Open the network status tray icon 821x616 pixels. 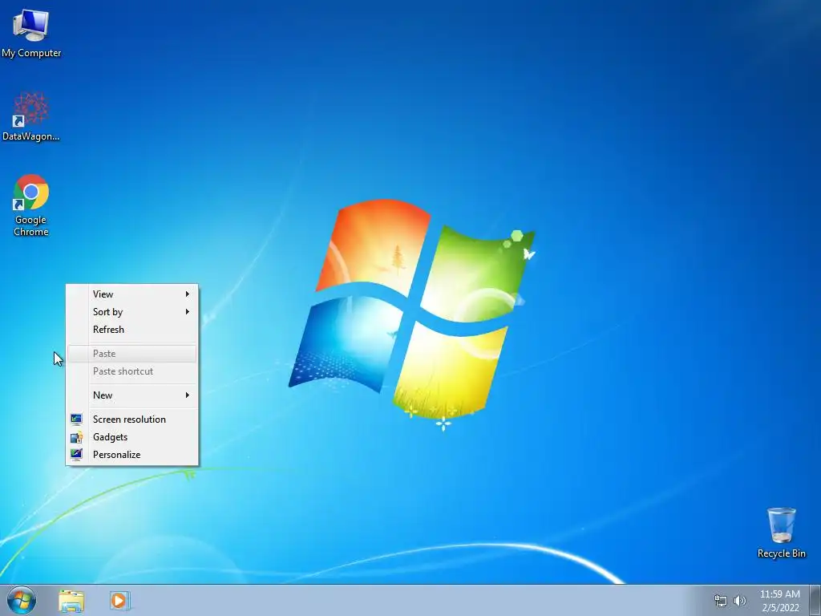coord(721,601)
